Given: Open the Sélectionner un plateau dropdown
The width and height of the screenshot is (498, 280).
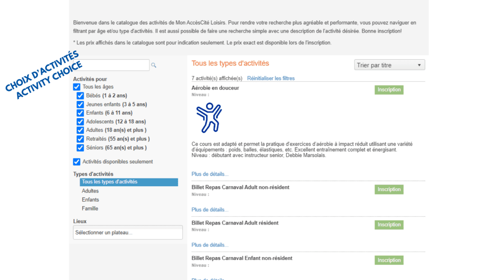Looking at the screenshot, I should point(128,232).
